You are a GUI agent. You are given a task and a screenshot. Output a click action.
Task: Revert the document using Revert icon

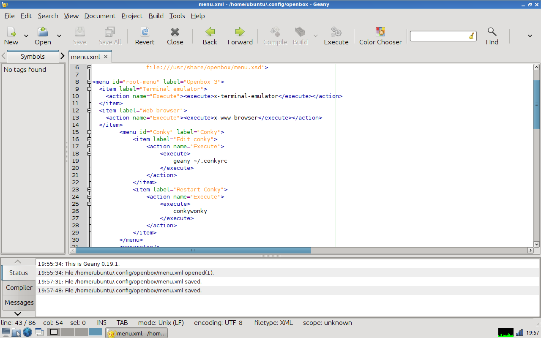pyautogui.click(x=145, y=33)
